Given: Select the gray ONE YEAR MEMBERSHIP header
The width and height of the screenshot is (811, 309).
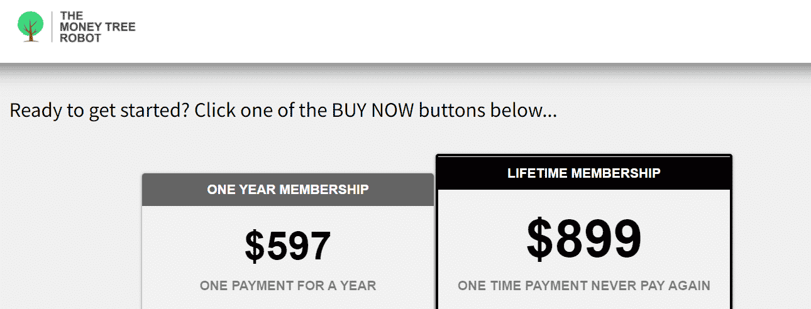Looking at the screenshot, I should [x=288, y=190].
